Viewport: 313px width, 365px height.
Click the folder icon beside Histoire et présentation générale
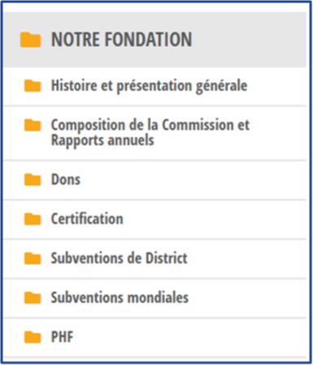click(x=33, y=86)
